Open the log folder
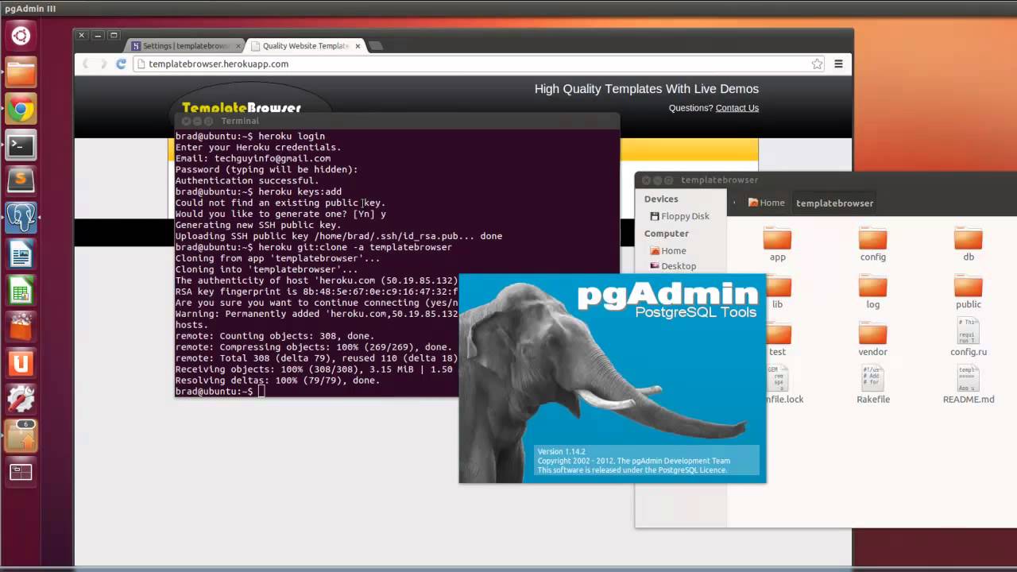Image resolution: width=1017 pixels, height=572 pixels. [x=872, y=292]
